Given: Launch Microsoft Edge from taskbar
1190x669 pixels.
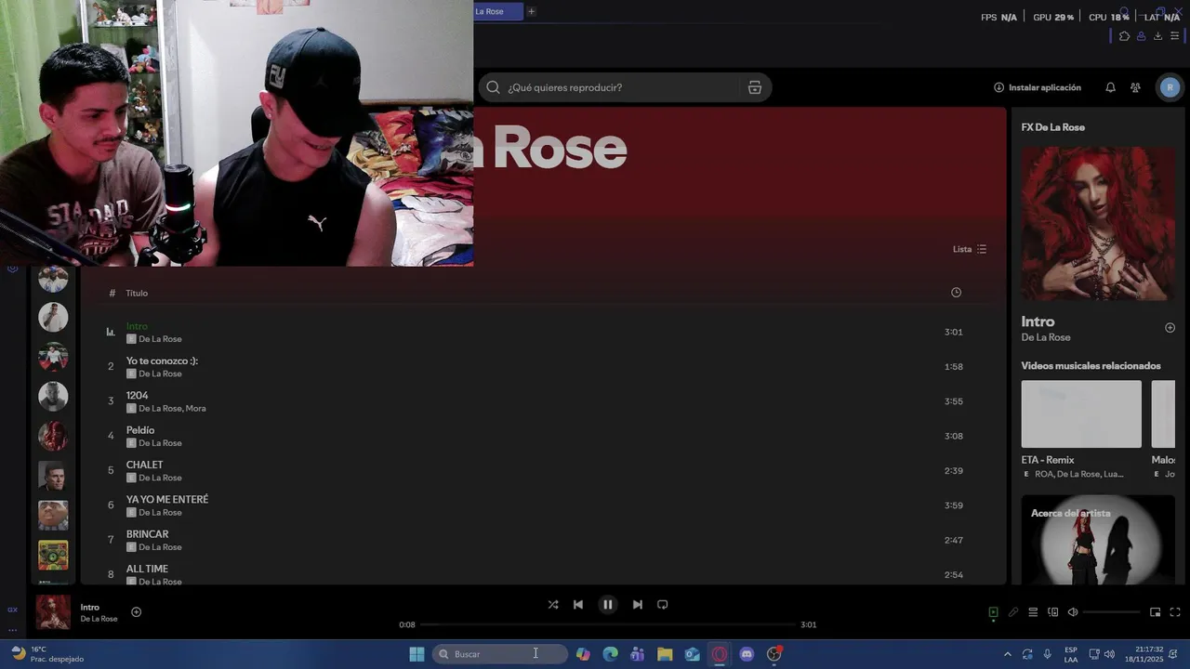Looking at the screenshot, I should click(610, 654).
